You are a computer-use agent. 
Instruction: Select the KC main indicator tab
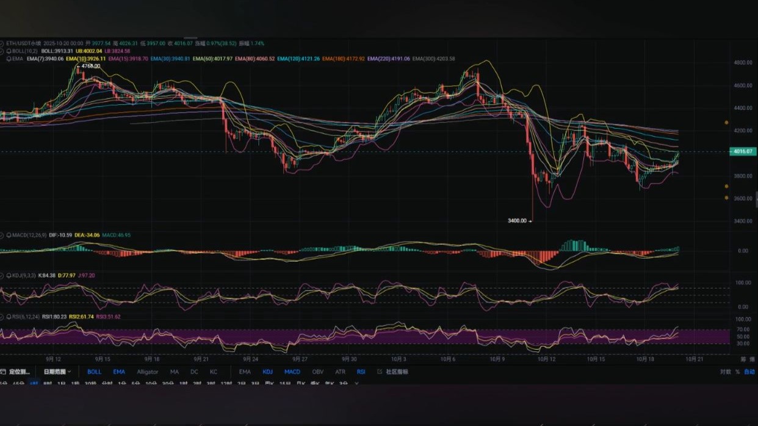(214, 372)
